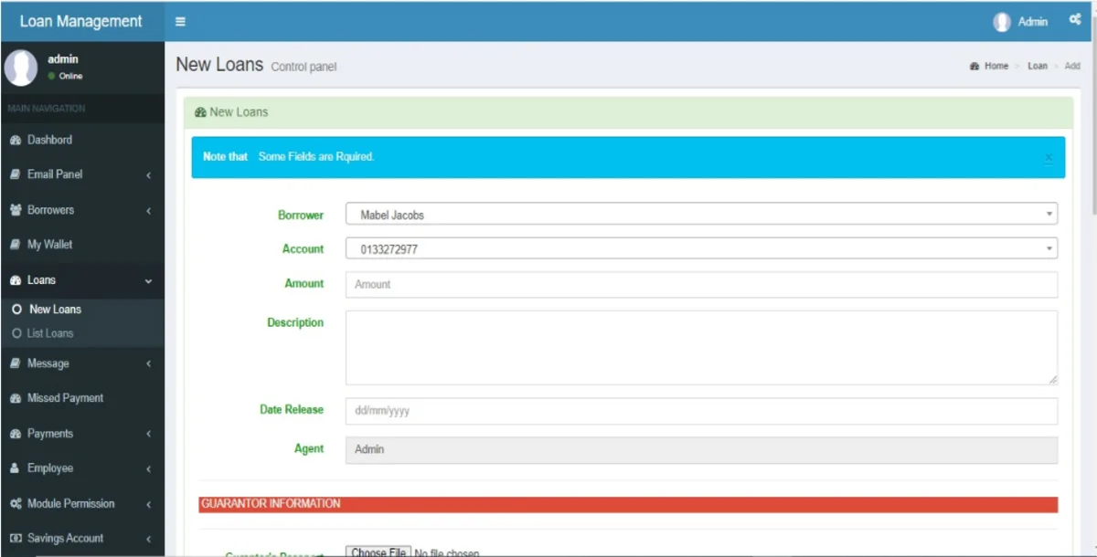
Task: Open the Dashbord menu item
Action: pyautogui.click(x=82, y=140)
